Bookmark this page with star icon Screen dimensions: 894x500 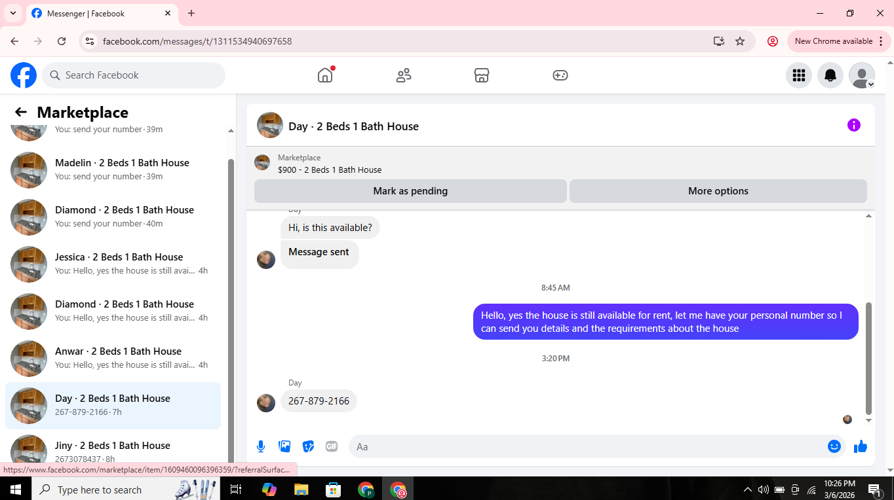(x=740, y=41)
